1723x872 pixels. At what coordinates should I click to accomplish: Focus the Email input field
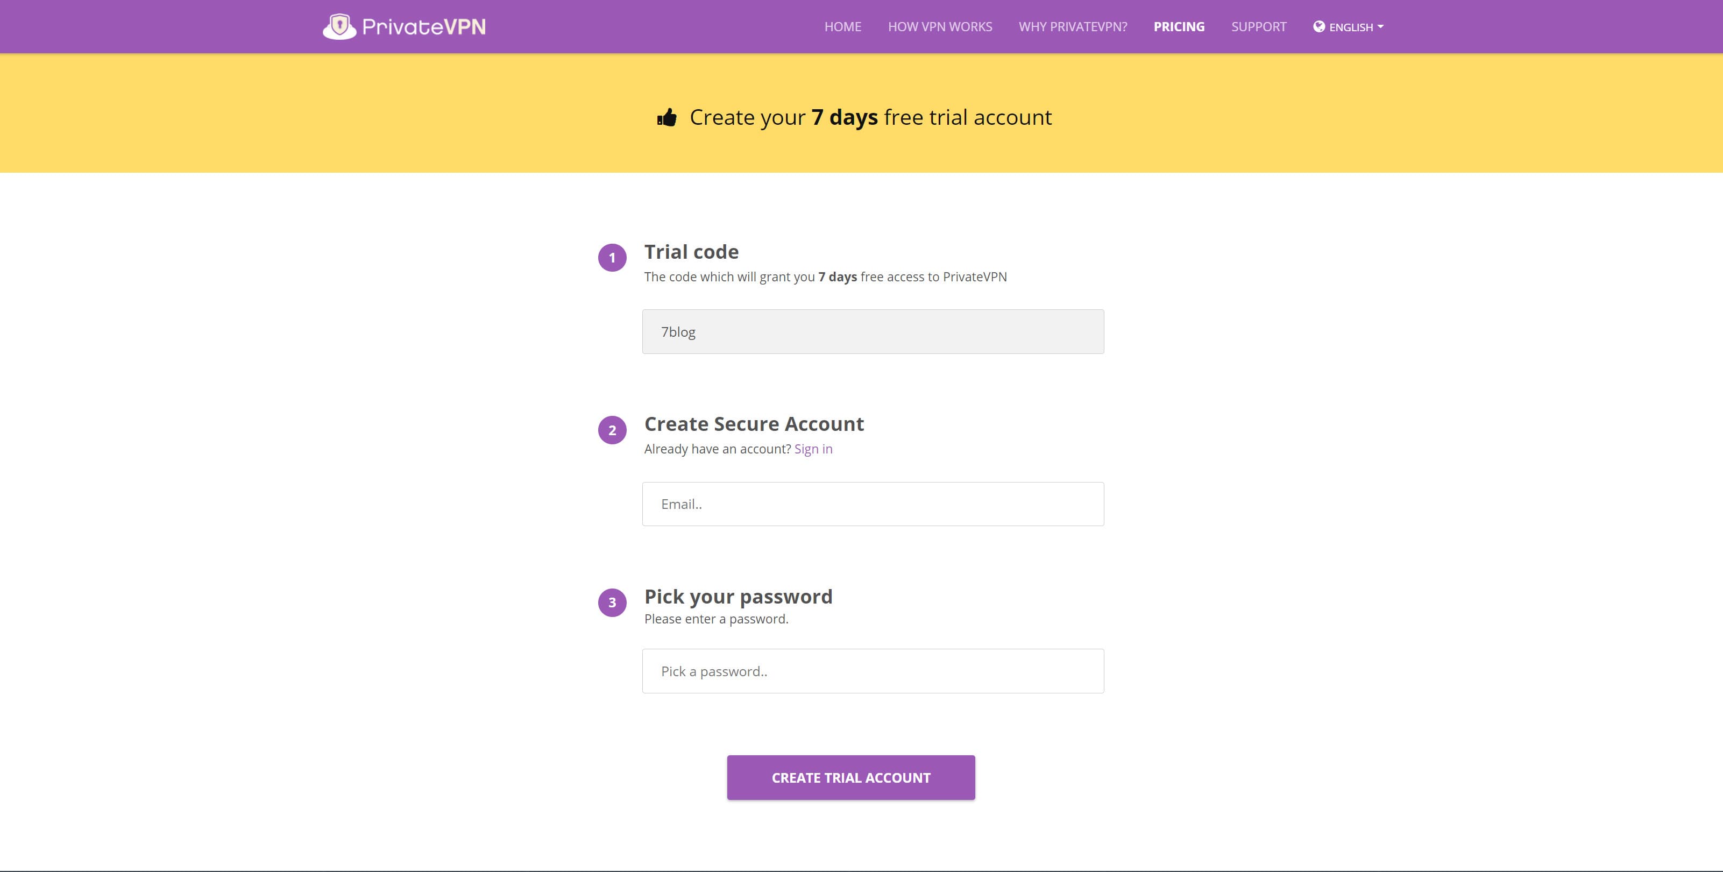click(x=872, y=504)
